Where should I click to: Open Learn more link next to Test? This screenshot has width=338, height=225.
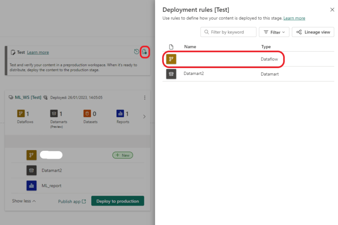click(x=38, y=52)
